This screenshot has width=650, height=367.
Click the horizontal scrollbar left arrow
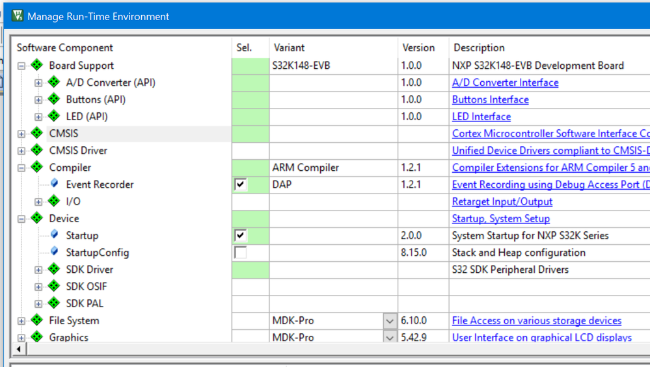pyautogui.click(x=20, y=349)
